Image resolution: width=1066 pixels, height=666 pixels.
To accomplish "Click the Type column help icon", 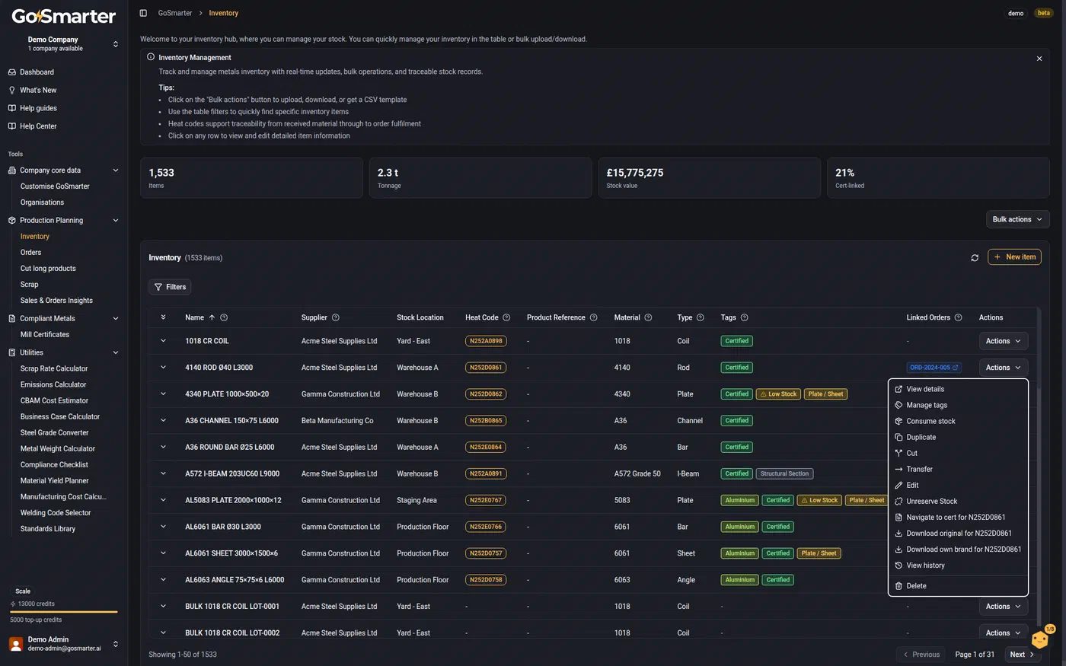I will point(701,317).
